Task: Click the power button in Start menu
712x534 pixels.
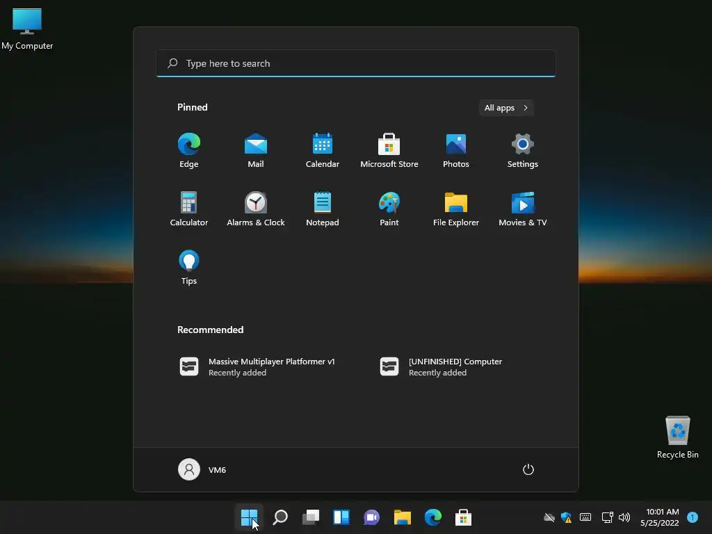Action: point(528,469)
